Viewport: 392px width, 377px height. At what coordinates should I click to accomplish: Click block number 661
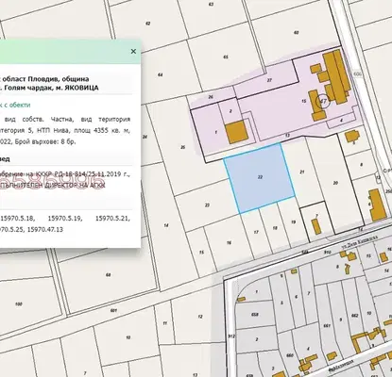327,326
